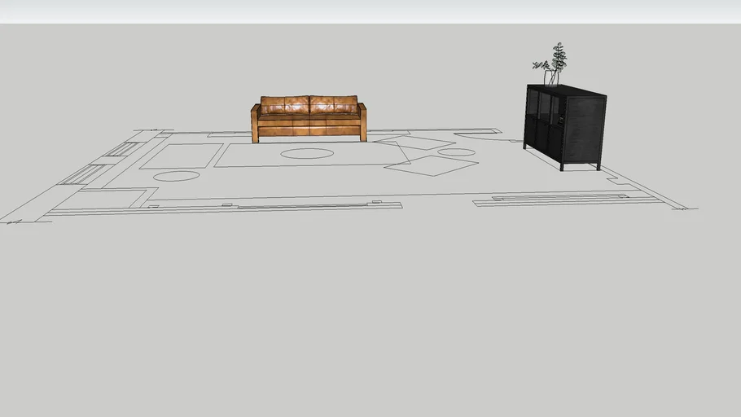Click the sofa's back cushions
This screenshot has height=417, width=741.
(309, 105)
